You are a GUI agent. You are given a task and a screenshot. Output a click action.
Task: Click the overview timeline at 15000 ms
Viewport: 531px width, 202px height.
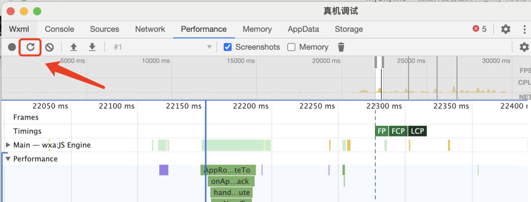click(x=241, y=61)
